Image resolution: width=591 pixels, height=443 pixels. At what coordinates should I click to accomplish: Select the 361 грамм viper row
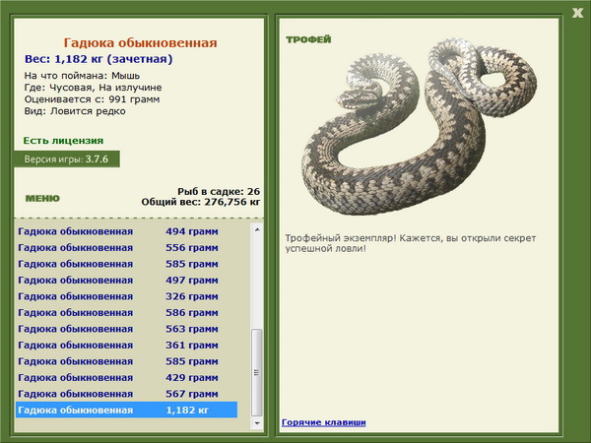pyautogui.click(x=127, y=345)
